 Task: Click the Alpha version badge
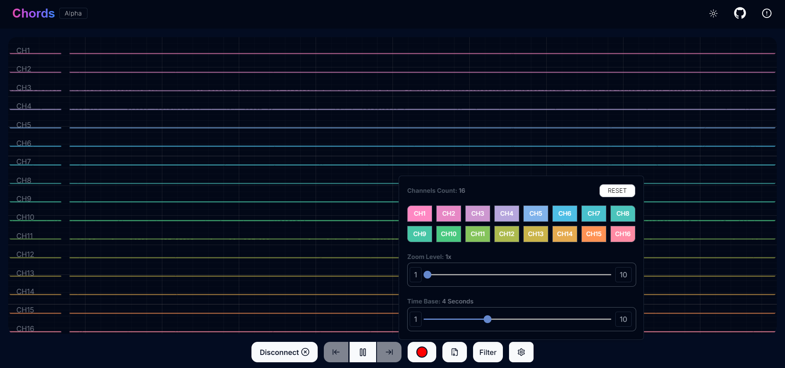[x=73, y=13]
